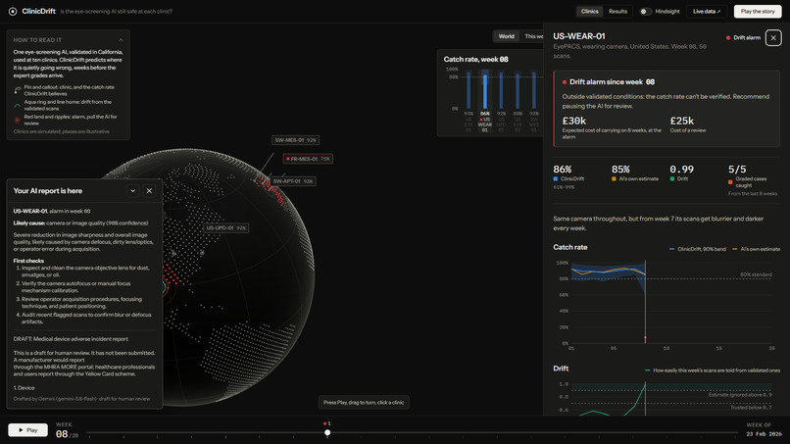Select the US-UPD-01 globe callout
790x444 pixels.
tap(226, 227)
